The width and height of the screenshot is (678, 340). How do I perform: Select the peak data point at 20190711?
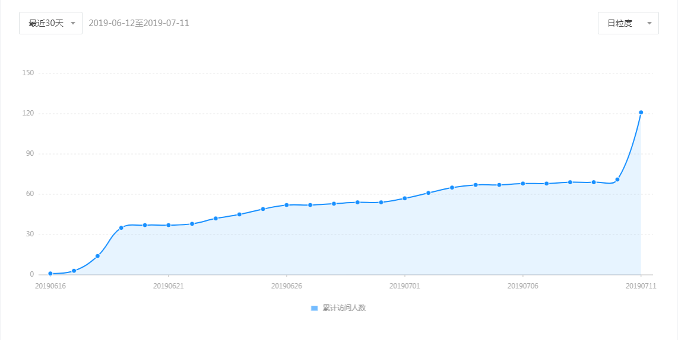tap(641, 113)
